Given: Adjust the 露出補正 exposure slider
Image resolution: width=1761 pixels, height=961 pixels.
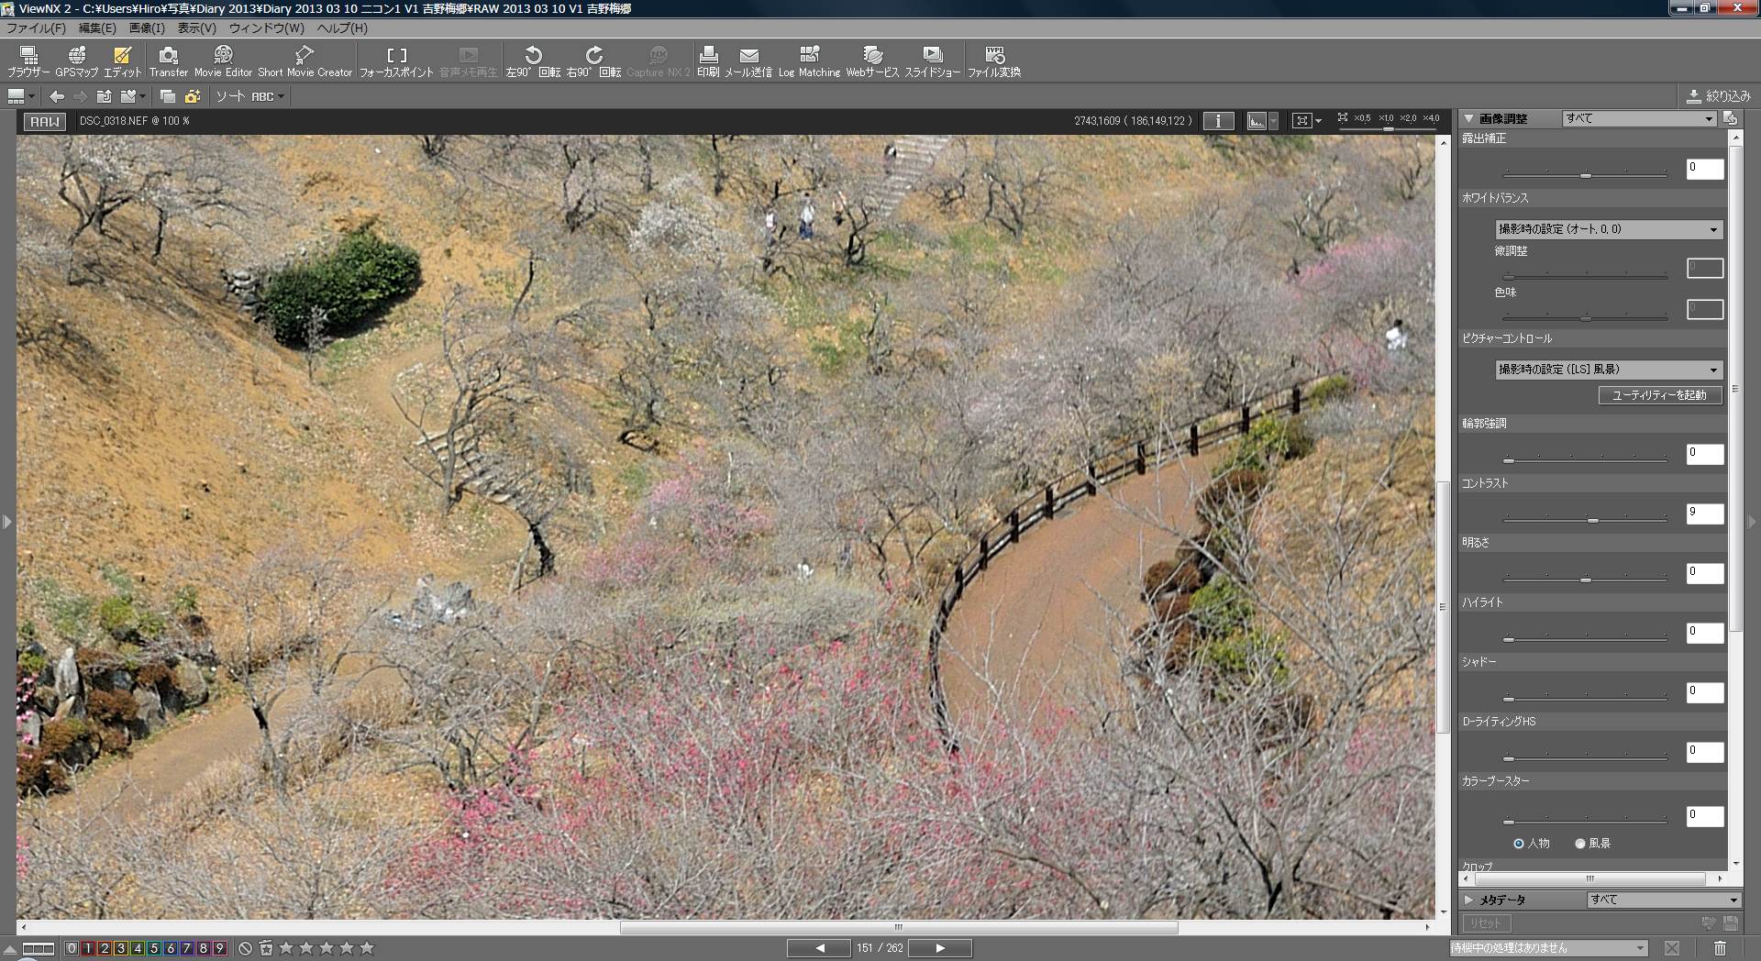Looking at the screenshot, I should (1585, 174).
